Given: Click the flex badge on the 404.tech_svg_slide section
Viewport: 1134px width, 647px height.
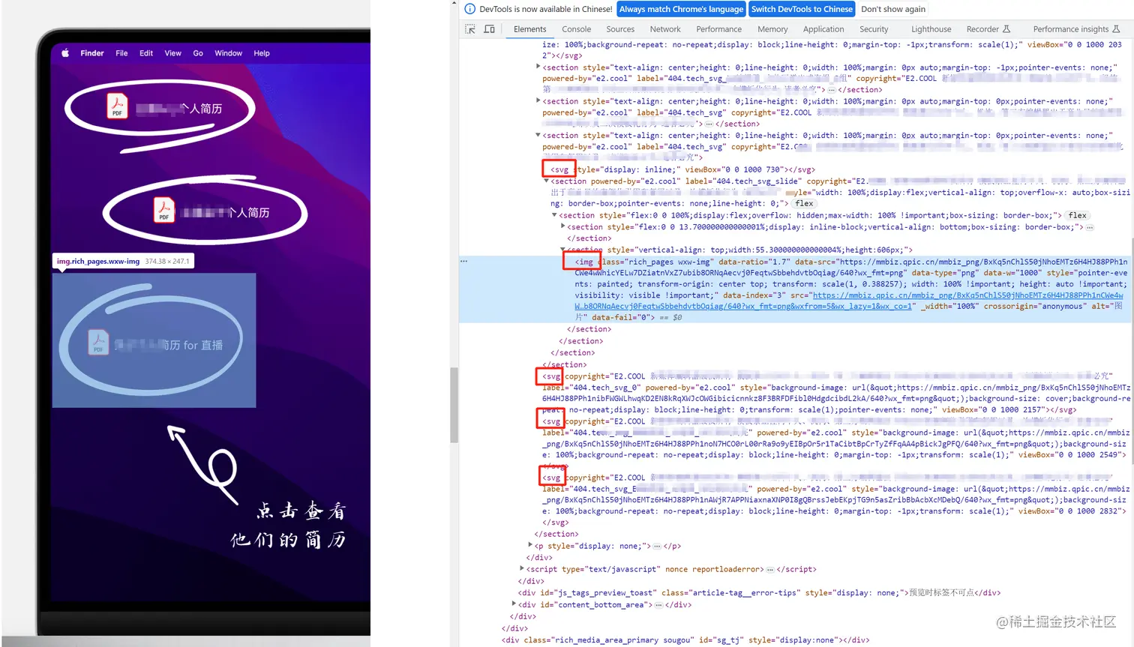Looking at the screenshot, I should click(804, 203).
